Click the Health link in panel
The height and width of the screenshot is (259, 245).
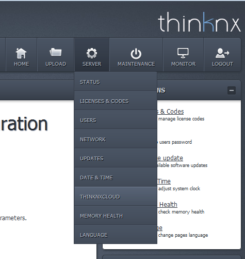168,205
